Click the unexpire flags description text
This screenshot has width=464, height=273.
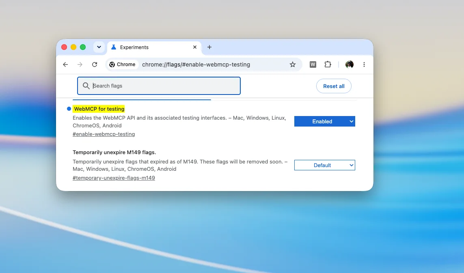pyautogui.click(x=180, y=166)
